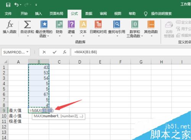The height and width of the screenshot is (140, 191).
Task: Open the 文件 tab
Action: tap(8, 13)
